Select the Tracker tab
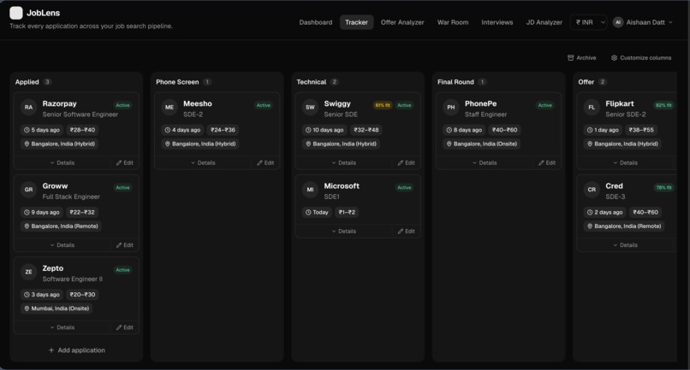Viewport: 690px width, 370px height. (x=356, y=22)
